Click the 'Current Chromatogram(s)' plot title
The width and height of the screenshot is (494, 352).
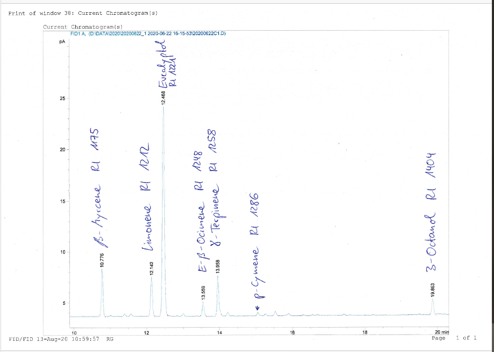pyautogui.click(x=83, y=26)
